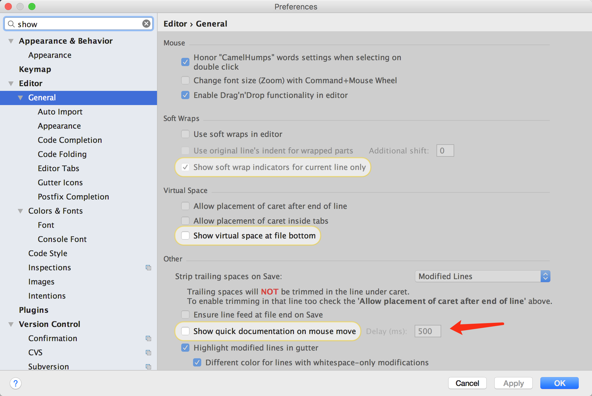Toggle Different color for whitespace-only modifications
This screenshot has height=396, width=592.
[x=197, y=362]
